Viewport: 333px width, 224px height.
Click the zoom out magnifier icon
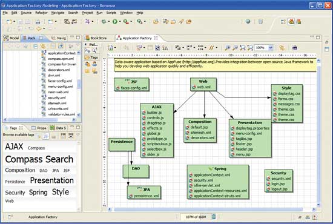pyautogui.click(x=235, y=48)
